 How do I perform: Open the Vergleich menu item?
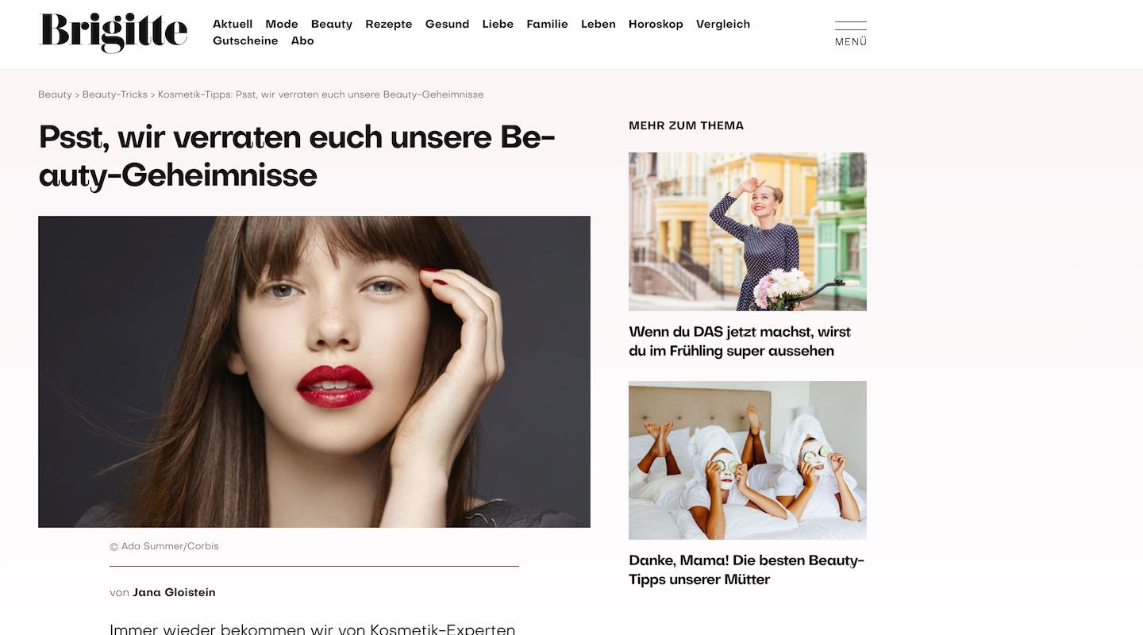(723, 24)
